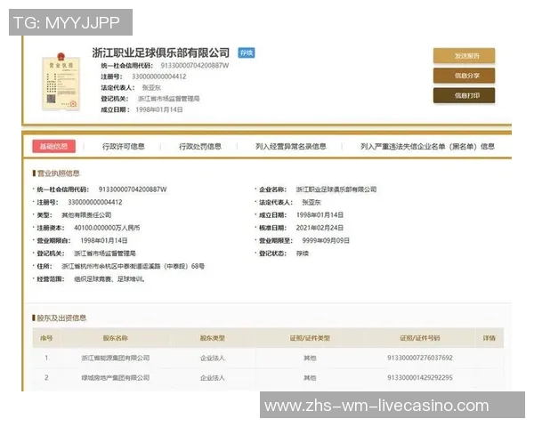Click the 核准日期 value 2021年02月24日

click(320, 228)
